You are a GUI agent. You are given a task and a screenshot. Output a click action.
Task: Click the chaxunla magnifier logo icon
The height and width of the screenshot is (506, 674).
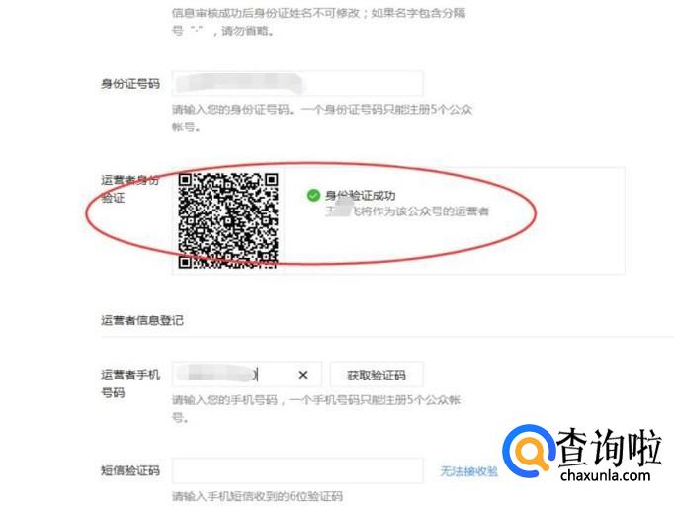coord(529,451)
